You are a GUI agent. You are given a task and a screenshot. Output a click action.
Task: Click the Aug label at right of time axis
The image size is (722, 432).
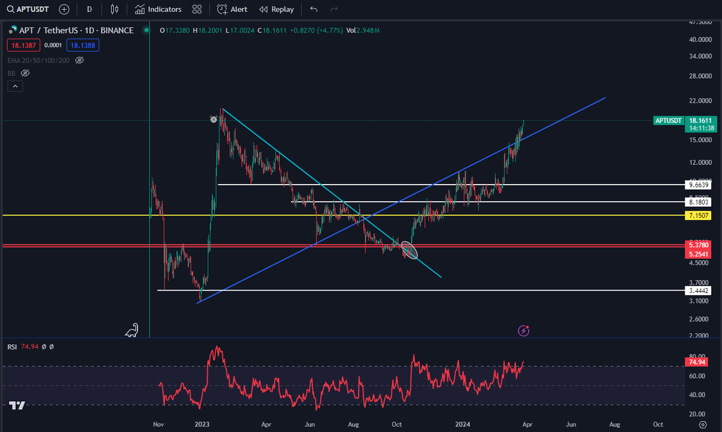coord(615,424)
